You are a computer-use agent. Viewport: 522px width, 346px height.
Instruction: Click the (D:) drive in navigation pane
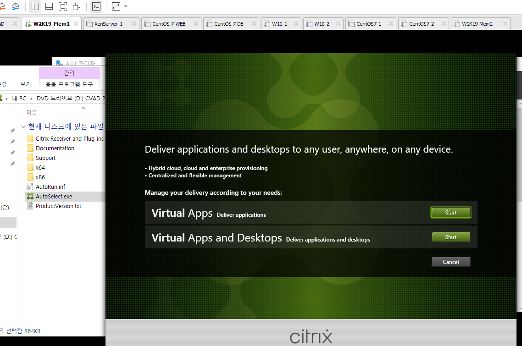point(8,237)
